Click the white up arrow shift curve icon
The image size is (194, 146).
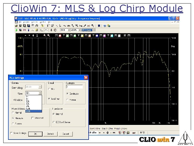point(26,35)
